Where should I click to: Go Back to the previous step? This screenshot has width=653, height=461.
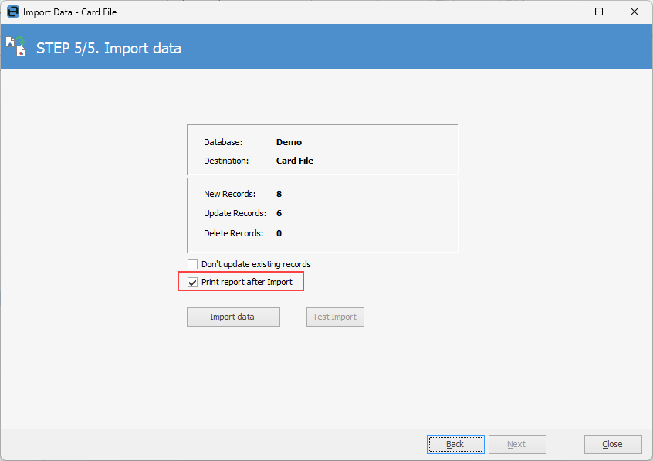[x=455, y=444]
